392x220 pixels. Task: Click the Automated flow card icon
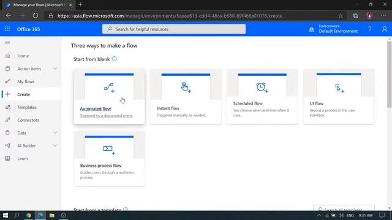(109, 88)
